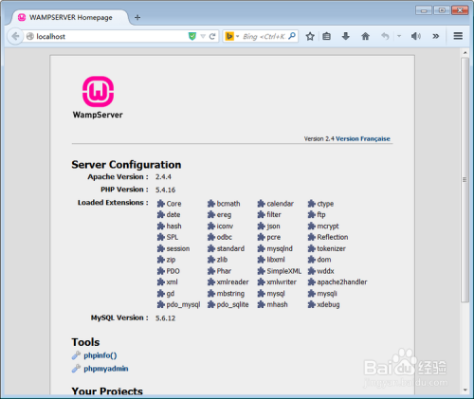Click the undo arrow toolbar icon
Image resolution: width=474 pixels, height=399 pixels.
(x=385, y=36)
